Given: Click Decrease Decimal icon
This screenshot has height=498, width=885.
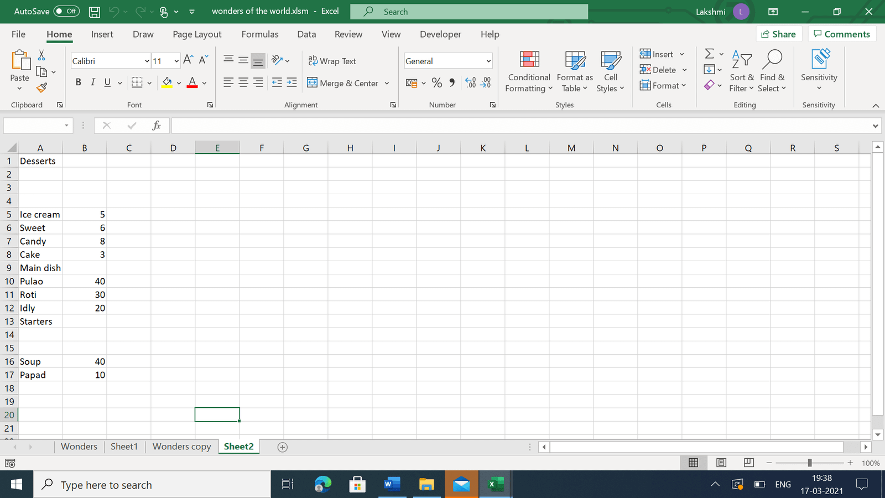Looking at the screenshot, I should click(x=486, y=83).
